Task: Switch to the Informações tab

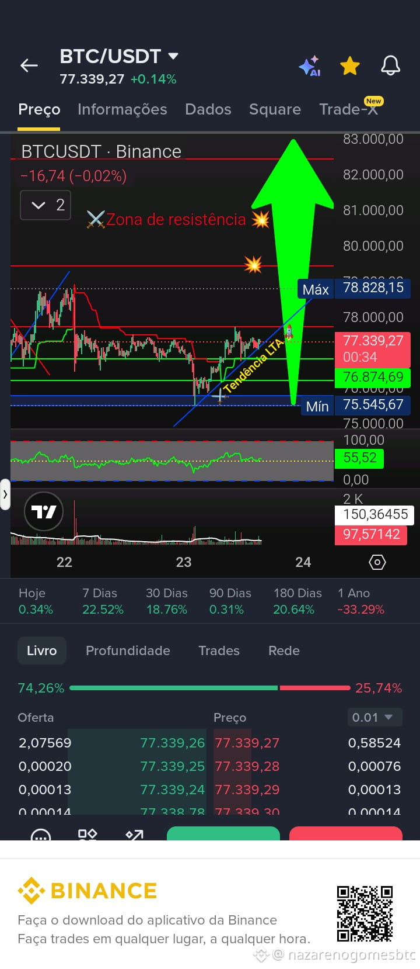Action: pyautogui.click(x=122, y=109)
